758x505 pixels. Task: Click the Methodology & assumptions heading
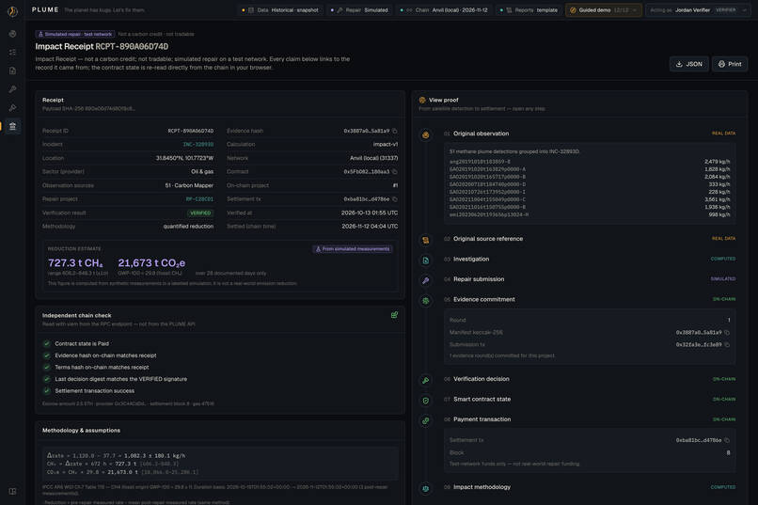coord(81,431)
